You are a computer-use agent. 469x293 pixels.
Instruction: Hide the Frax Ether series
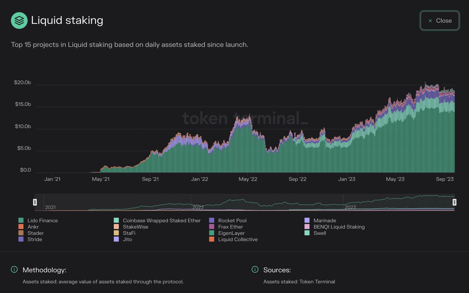point(226,227)
